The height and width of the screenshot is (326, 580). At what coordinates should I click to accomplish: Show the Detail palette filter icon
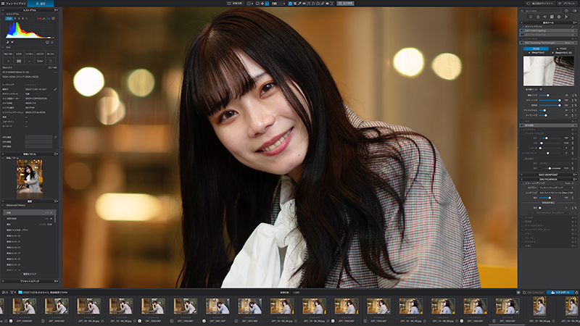point(545,17)
